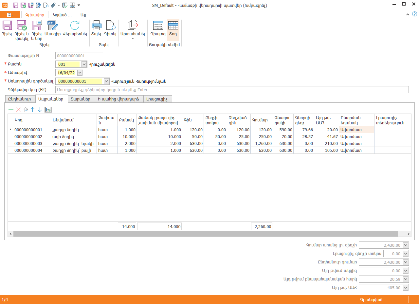Screen dimensions: 419x304
Task: Move row down with the down arrow
Action: pyautogui.click(x=40, y=110)
